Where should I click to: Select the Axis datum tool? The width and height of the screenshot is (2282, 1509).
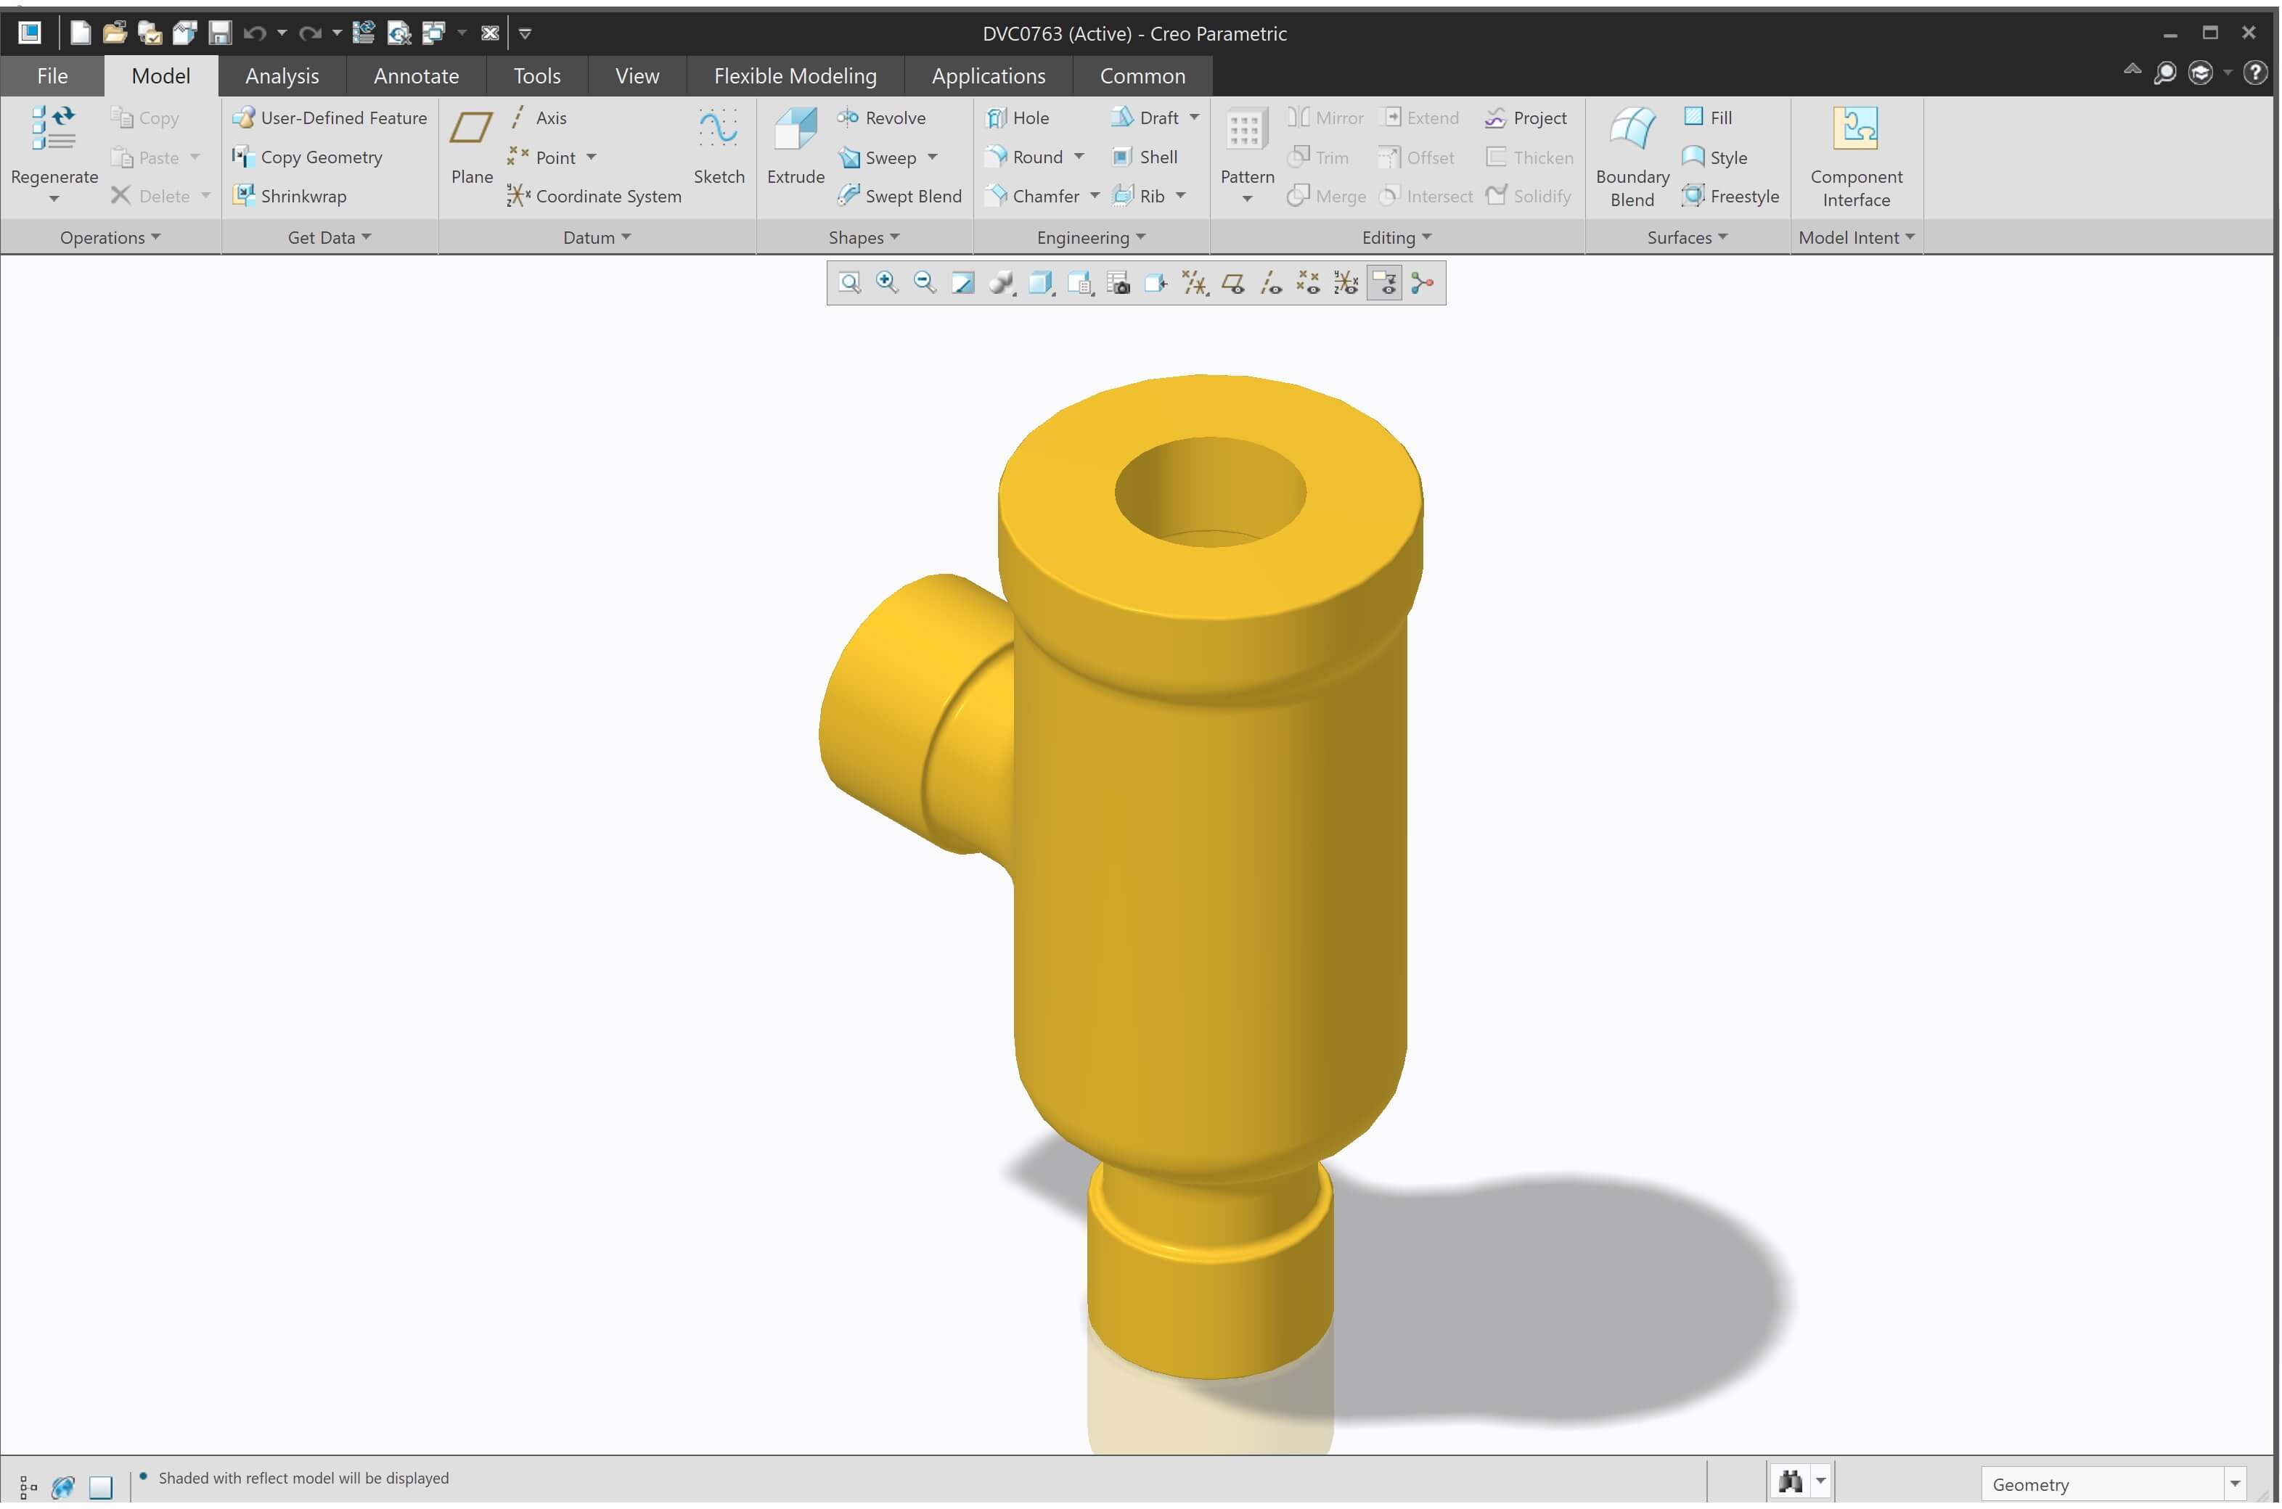coord(539,118)
